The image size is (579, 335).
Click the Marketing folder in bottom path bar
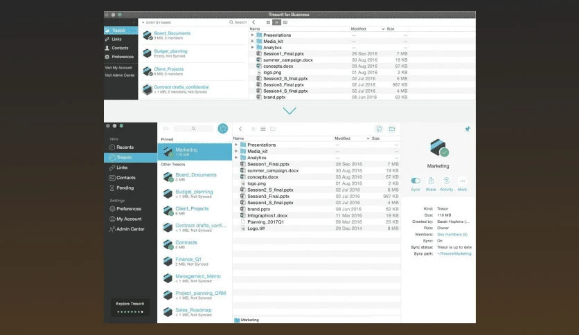click(247, 320)
